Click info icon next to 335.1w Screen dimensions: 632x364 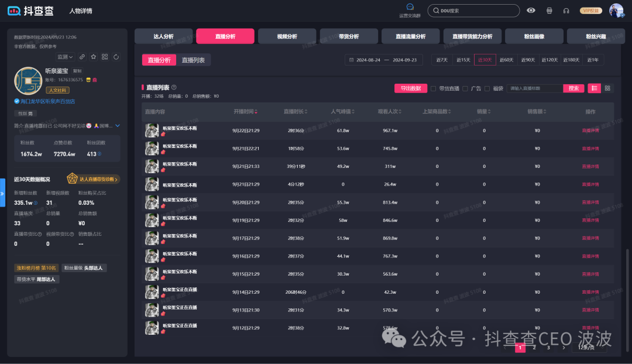point(36,202)
